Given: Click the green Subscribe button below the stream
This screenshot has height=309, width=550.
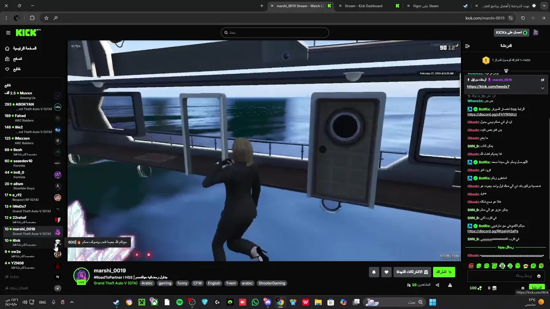Looking at the screenshot, I should click(444, 272).
